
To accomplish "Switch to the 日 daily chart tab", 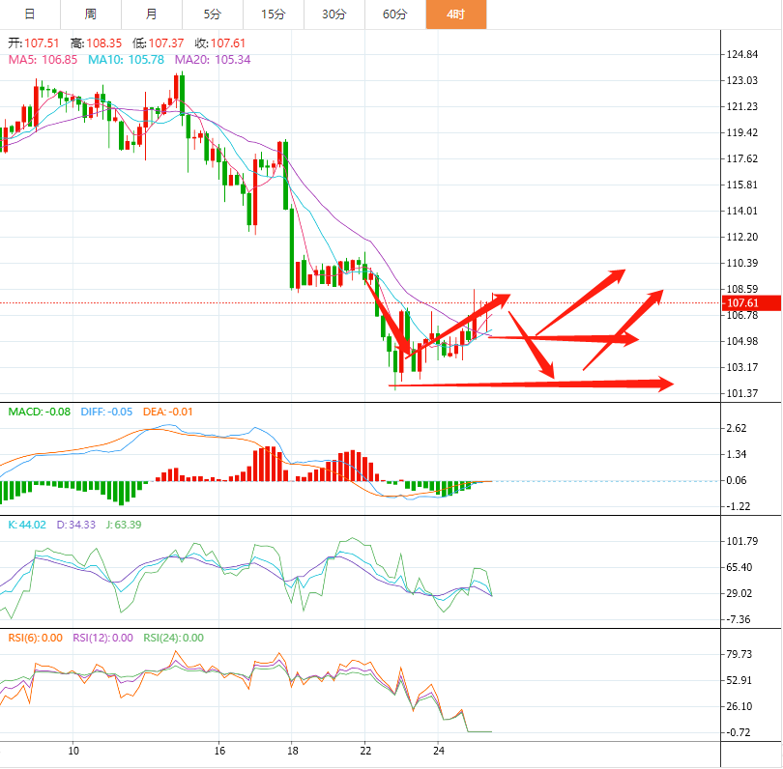I will point(30,14).
